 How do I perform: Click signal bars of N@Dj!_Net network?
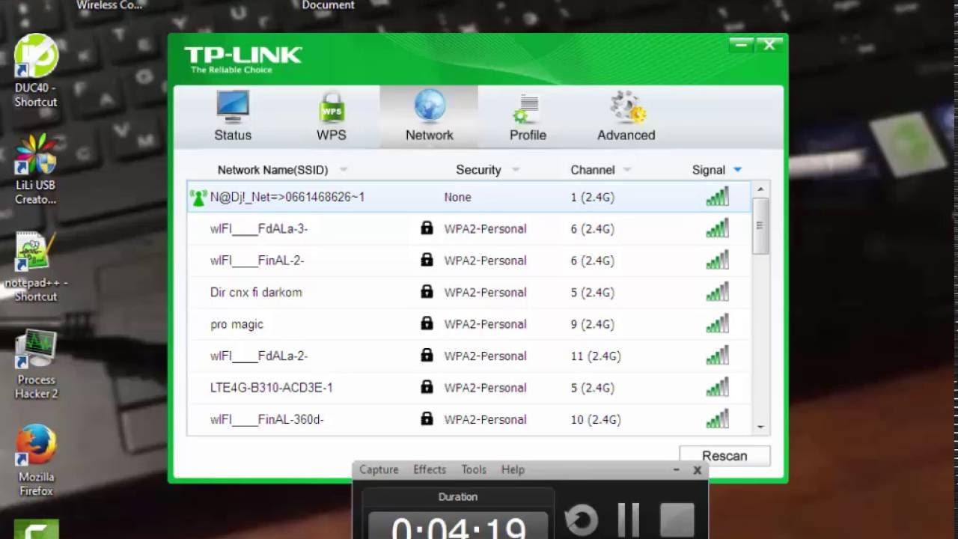pos(717,196)
